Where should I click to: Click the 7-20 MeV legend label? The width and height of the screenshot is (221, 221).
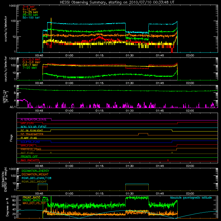[x=30, y=68]
